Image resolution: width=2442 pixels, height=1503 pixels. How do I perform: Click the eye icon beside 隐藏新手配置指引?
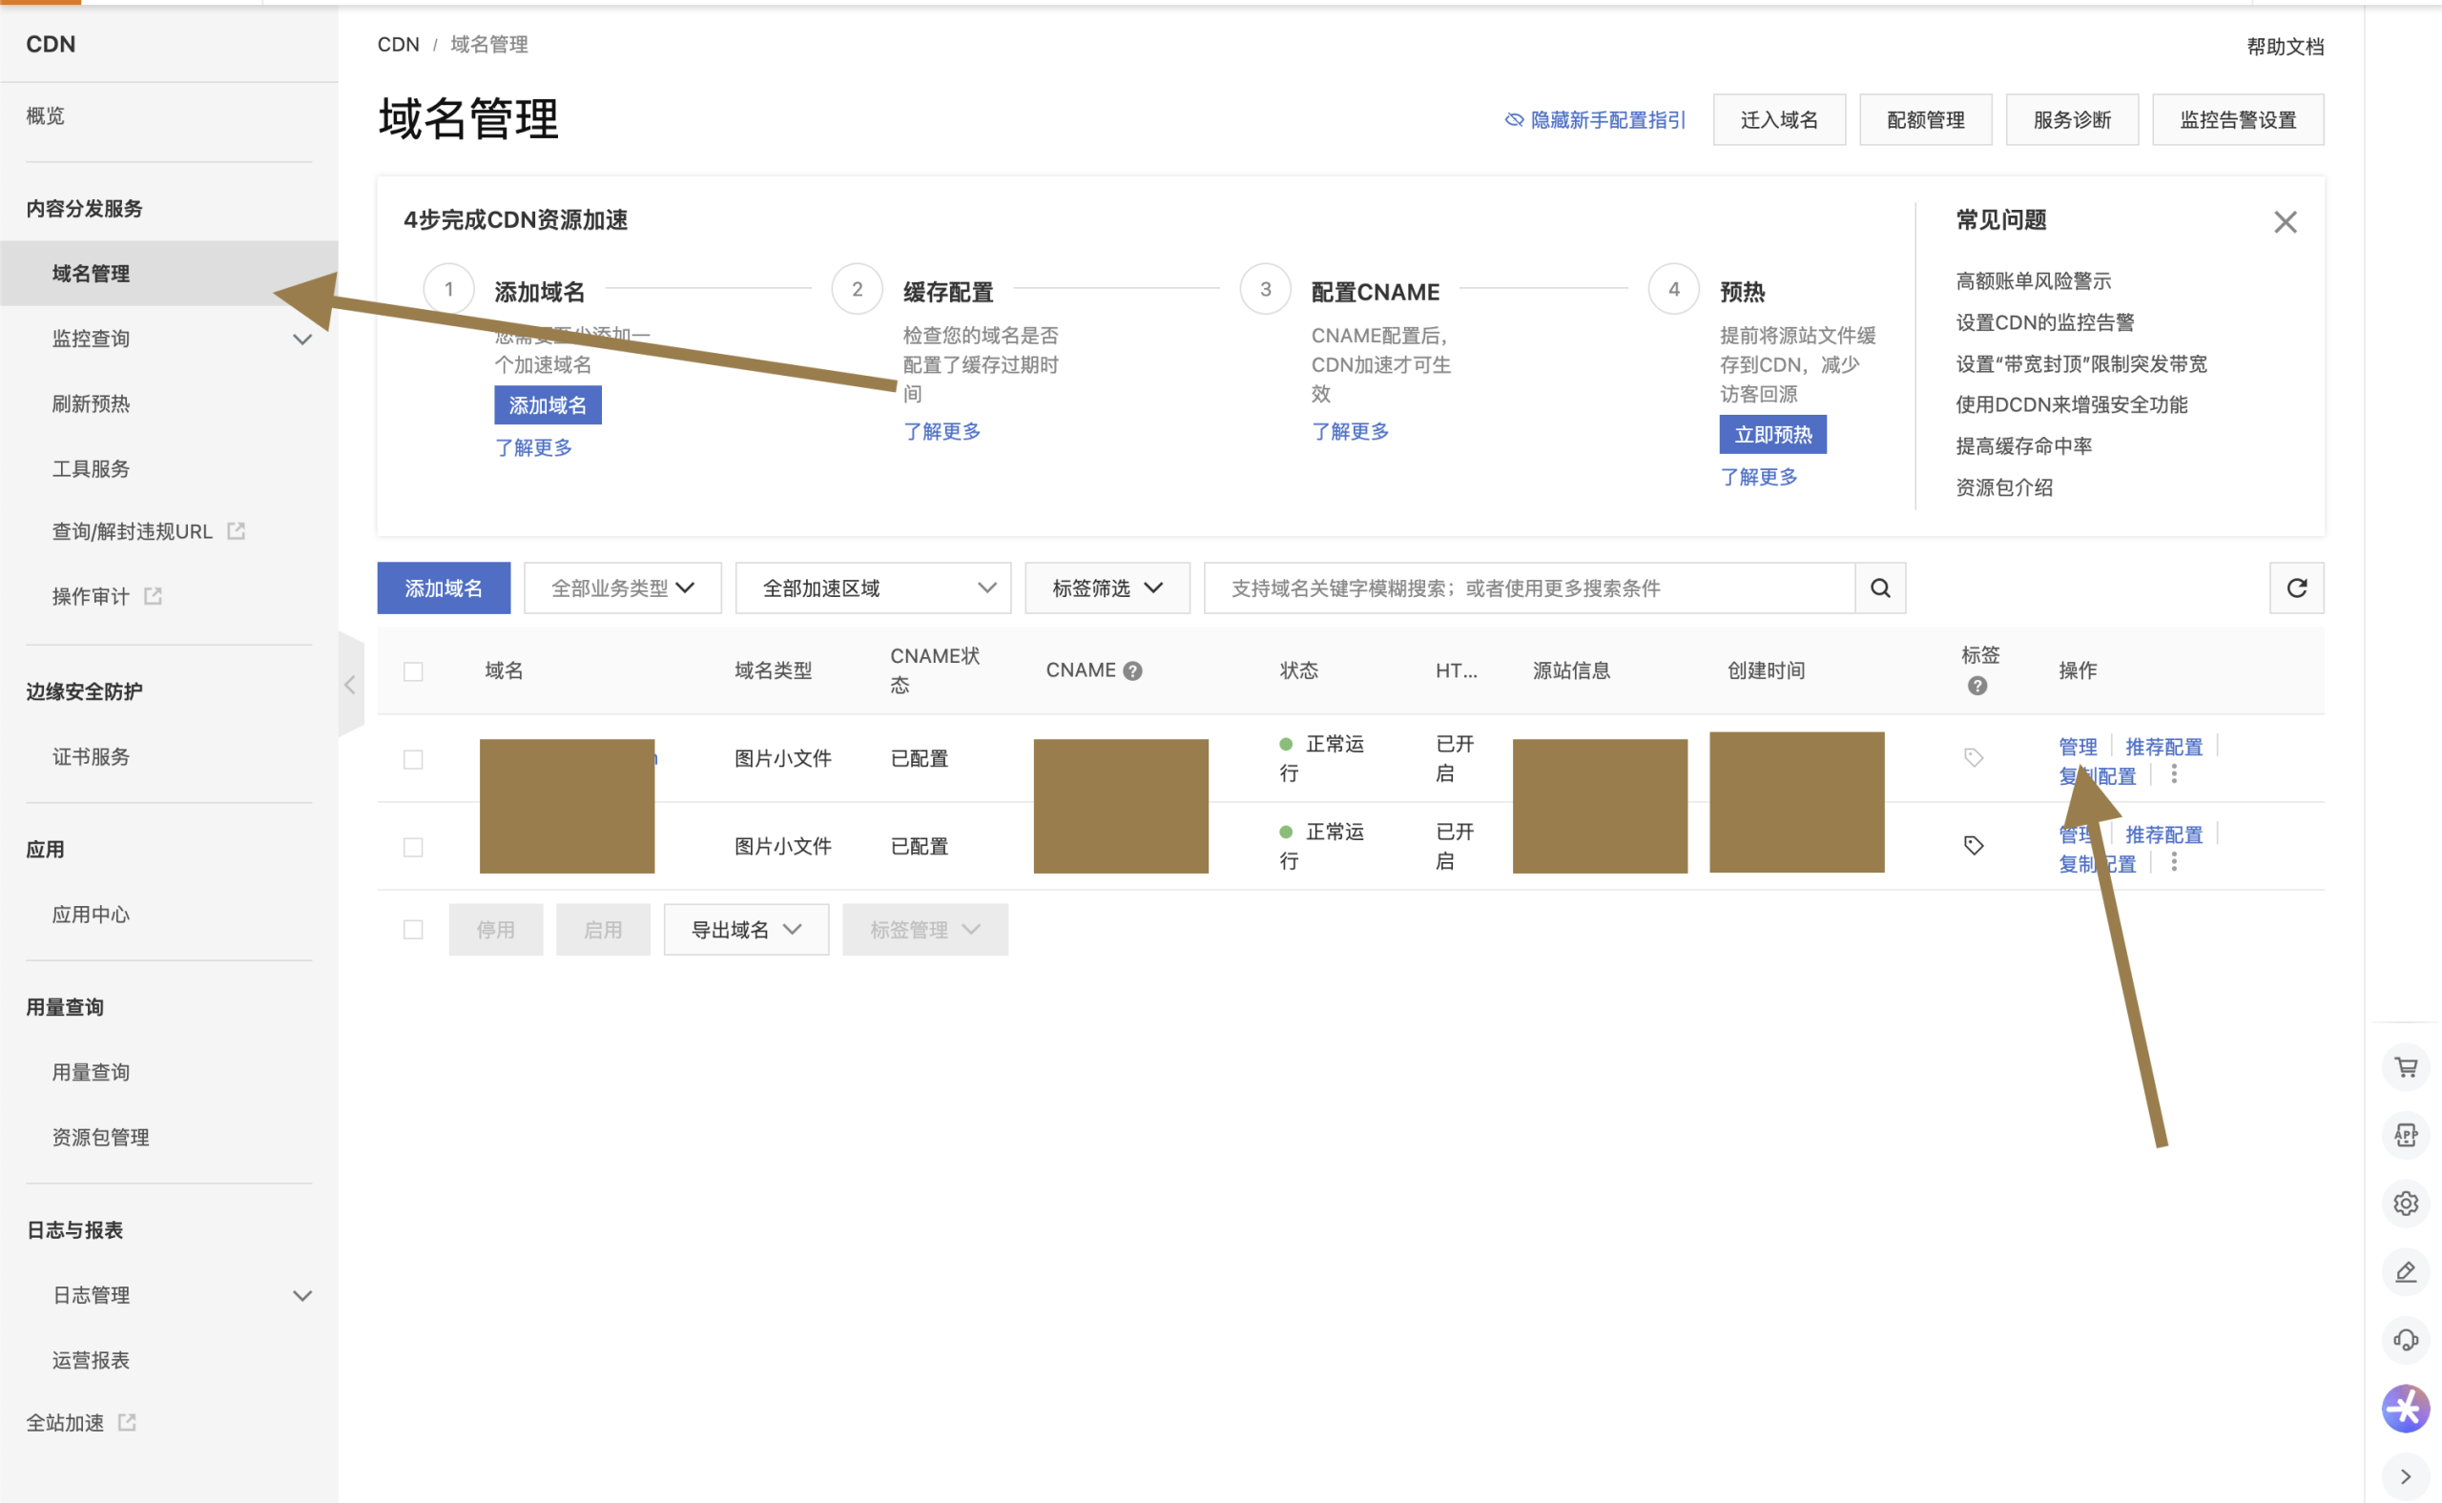1513,120
